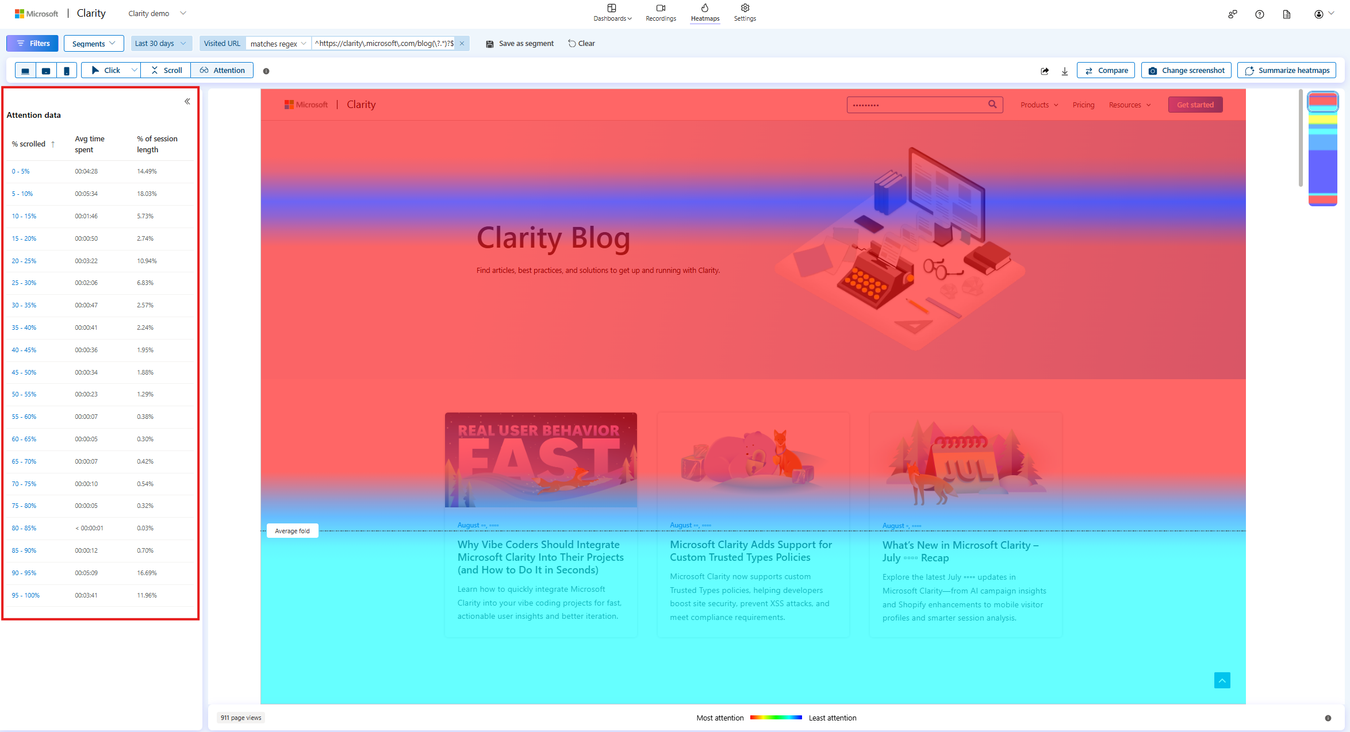Click the share heatmap icon
The width and height of the screenshot is (1350, 732).
pyautogui.click(x=1045, y=71)
